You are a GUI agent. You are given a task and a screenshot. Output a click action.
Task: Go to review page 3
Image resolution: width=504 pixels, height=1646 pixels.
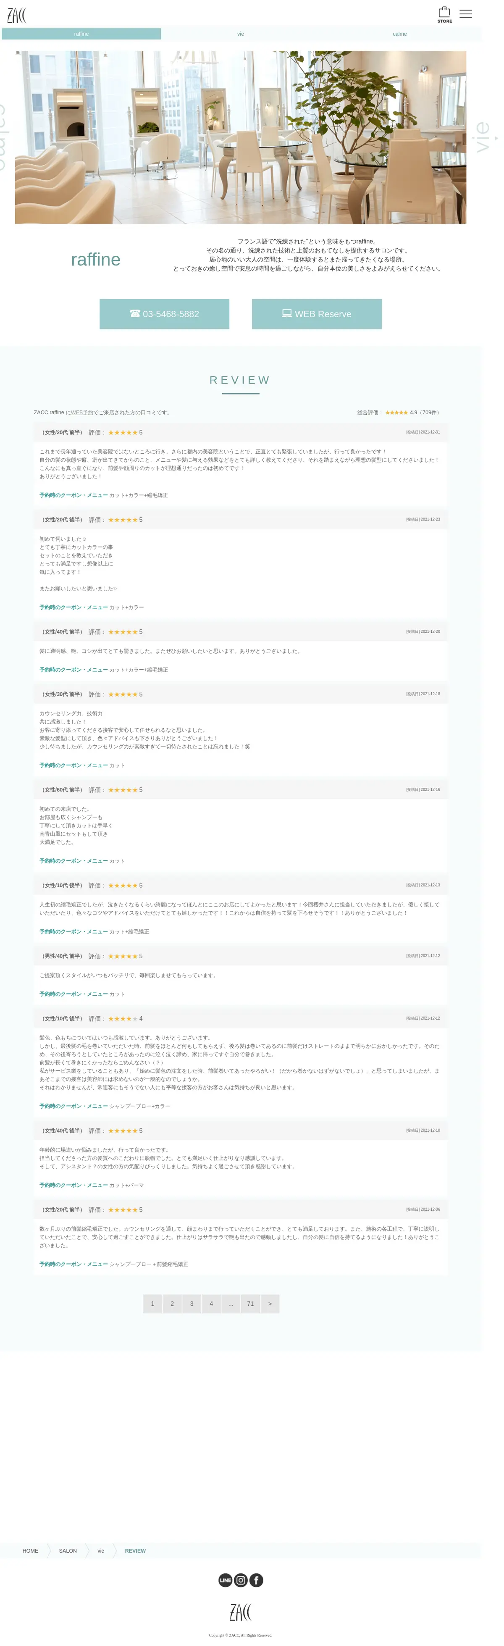coord(192,1304)
